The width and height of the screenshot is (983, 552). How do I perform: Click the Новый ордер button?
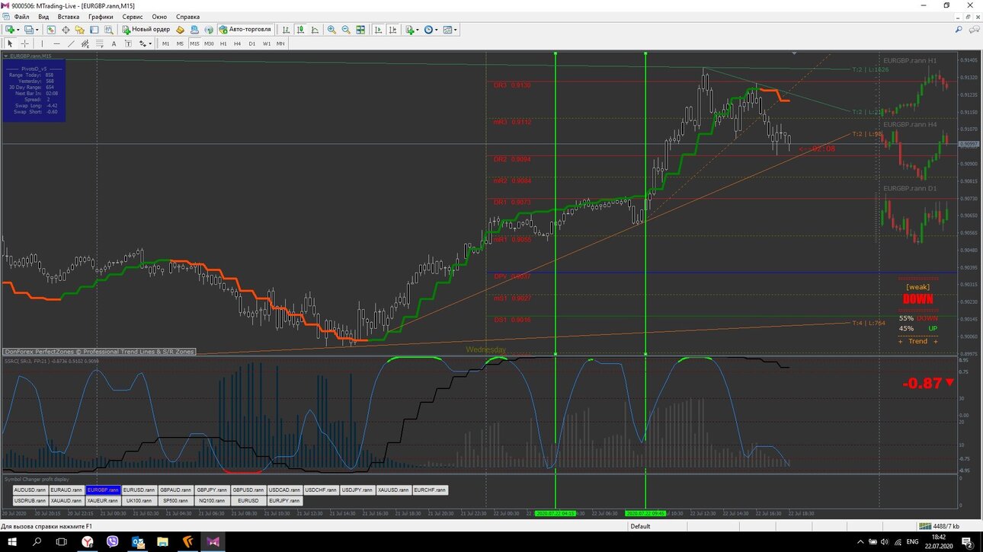click(x=146, y=30)
